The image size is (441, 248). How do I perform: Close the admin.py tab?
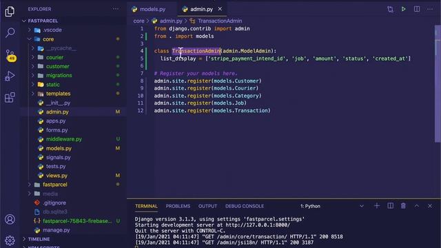[220, 9]
